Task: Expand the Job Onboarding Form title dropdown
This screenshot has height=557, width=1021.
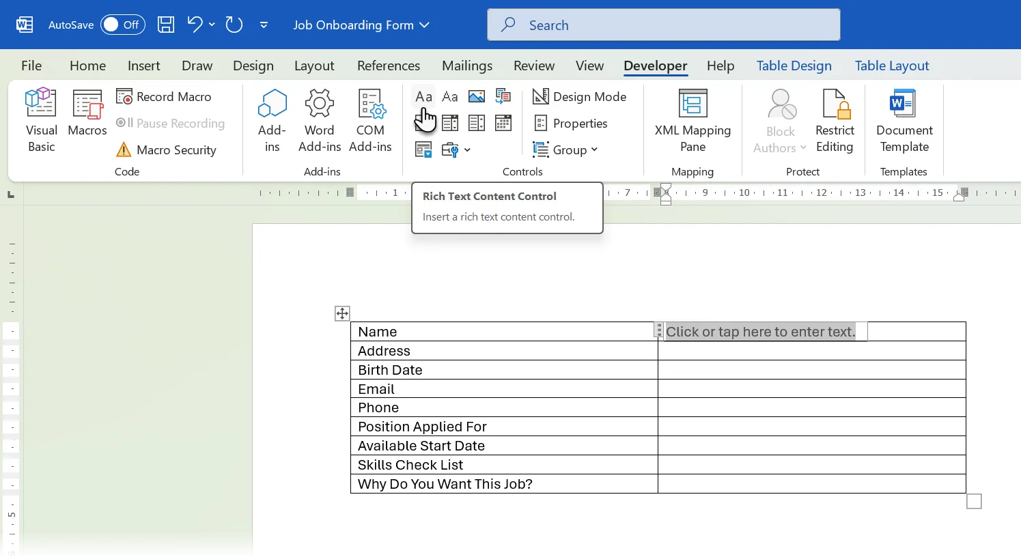Action: [425, 25]
